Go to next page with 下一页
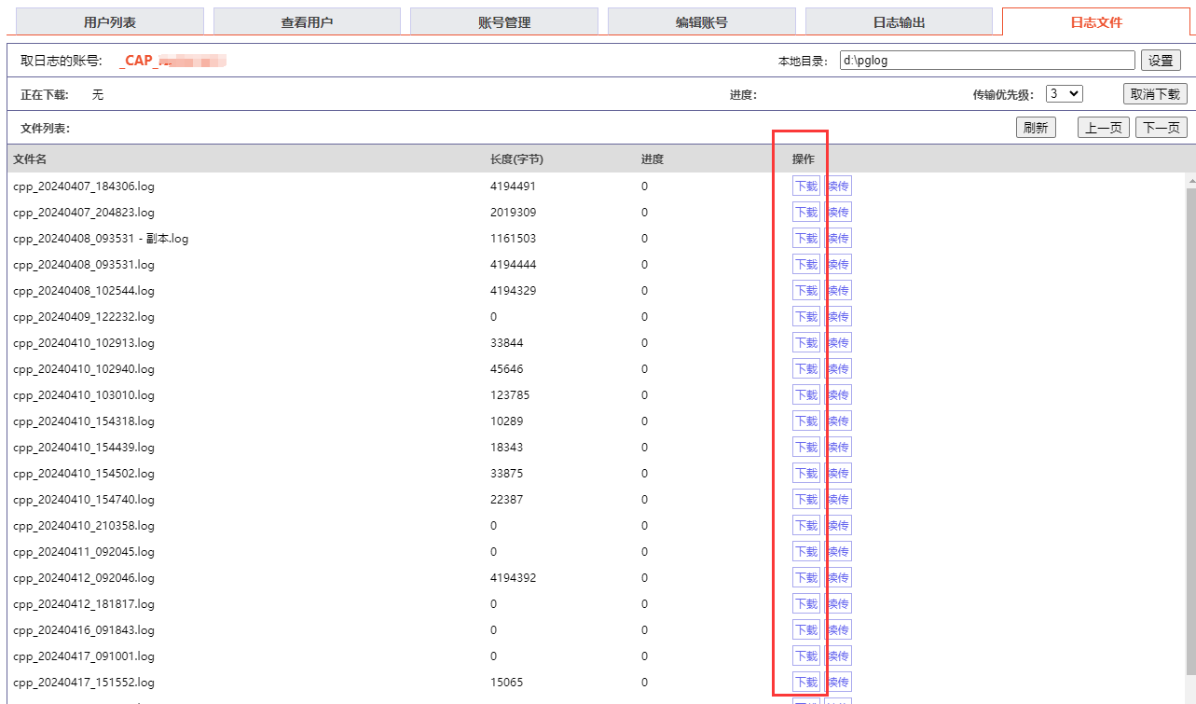 click(x=1161, y=128)
